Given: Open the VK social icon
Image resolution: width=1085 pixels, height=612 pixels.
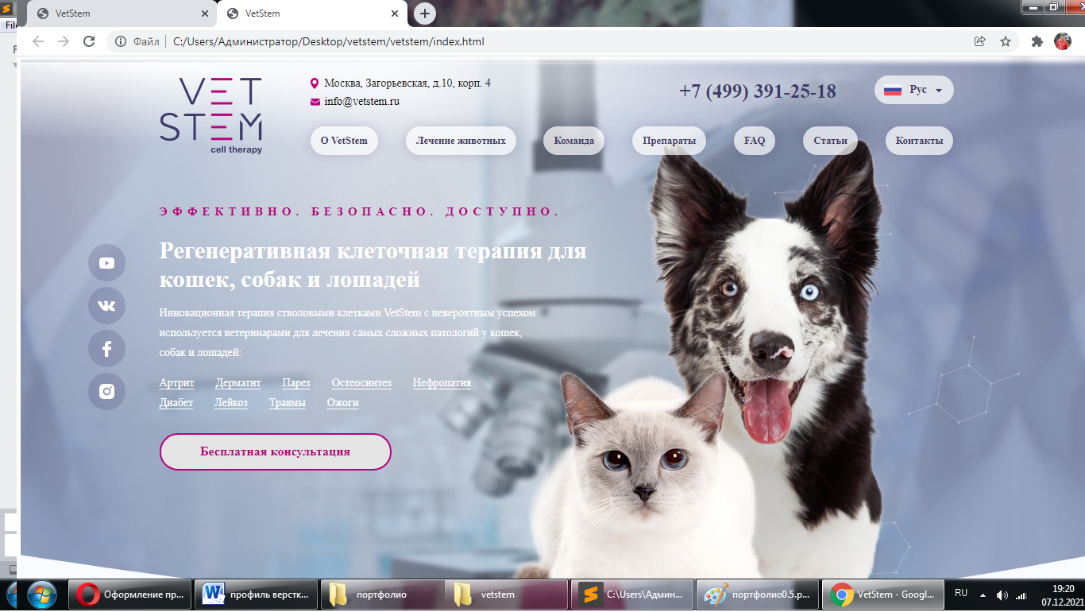Looking at the screenshot, I should pyautogui.click(x=106, y=306).
